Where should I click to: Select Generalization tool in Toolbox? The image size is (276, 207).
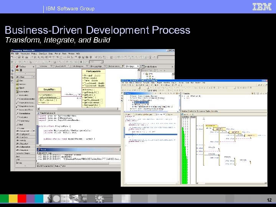pos(23,113)
